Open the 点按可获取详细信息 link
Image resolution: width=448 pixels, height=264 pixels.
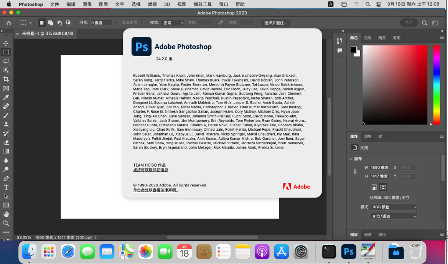point(151,170)
